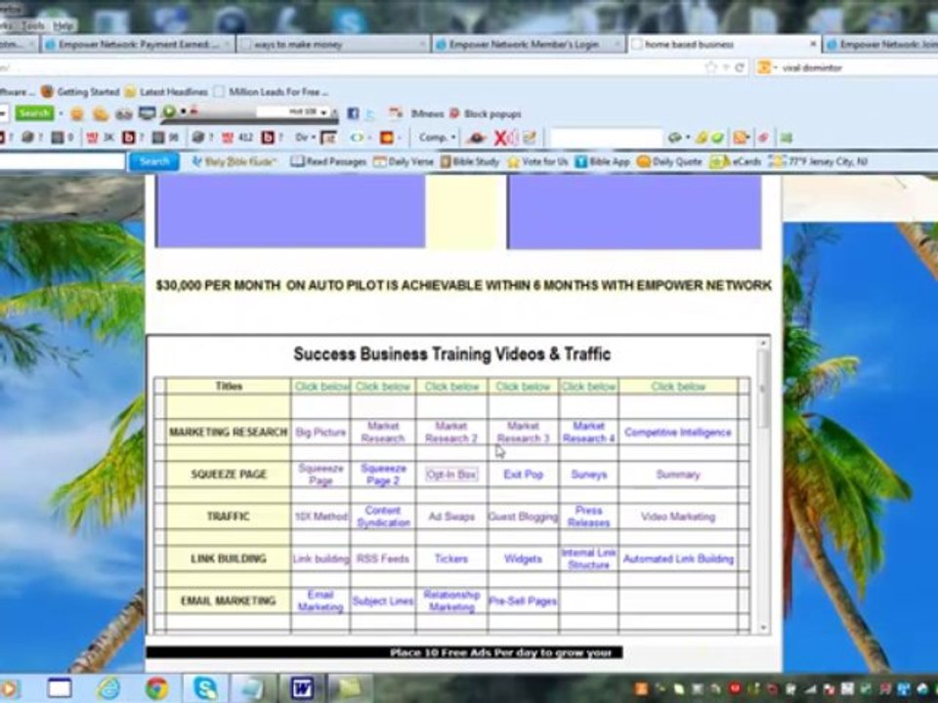Open the Facebook icon in toolbar

tap(353, 113)
